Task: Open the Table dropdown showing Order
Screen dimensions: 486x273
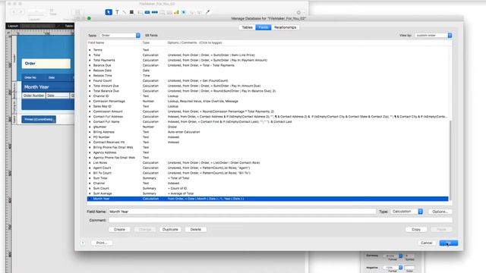Action: (x=120, y=36)
